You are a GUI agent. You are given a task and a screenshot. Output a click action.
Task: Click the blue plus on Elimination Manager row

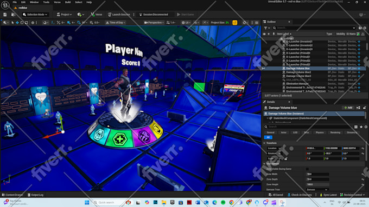coord(359,84)
